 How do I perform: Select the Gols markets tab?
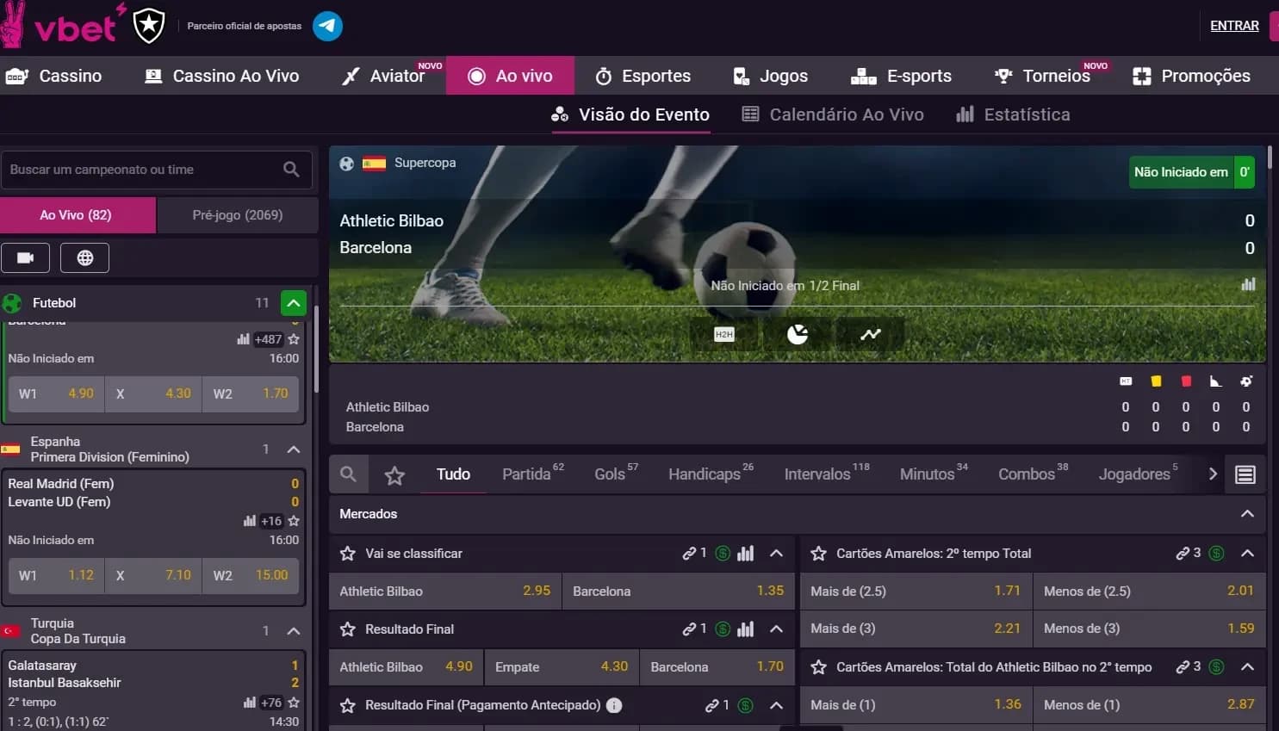617,474
